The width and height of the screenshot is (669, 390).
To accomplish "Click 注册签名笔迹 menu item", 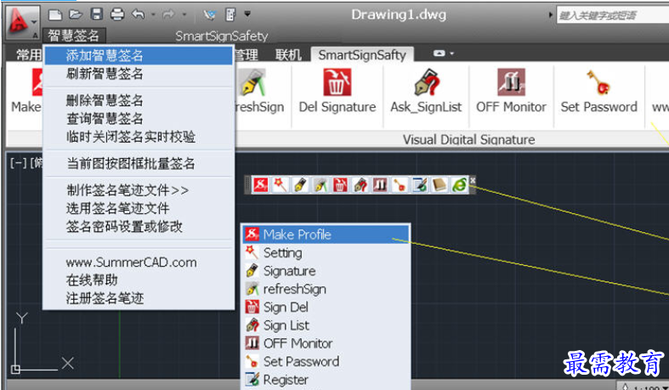I will click(x=139, y=298).
